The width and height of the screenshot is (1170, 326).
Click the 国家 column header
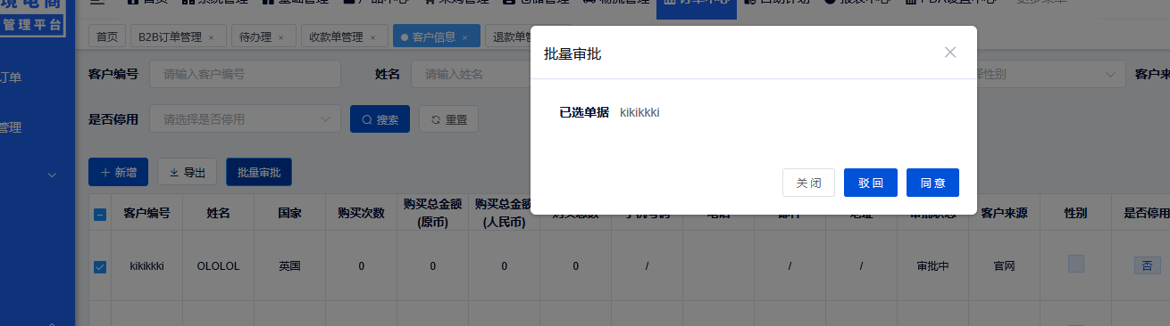click(289, 214)
